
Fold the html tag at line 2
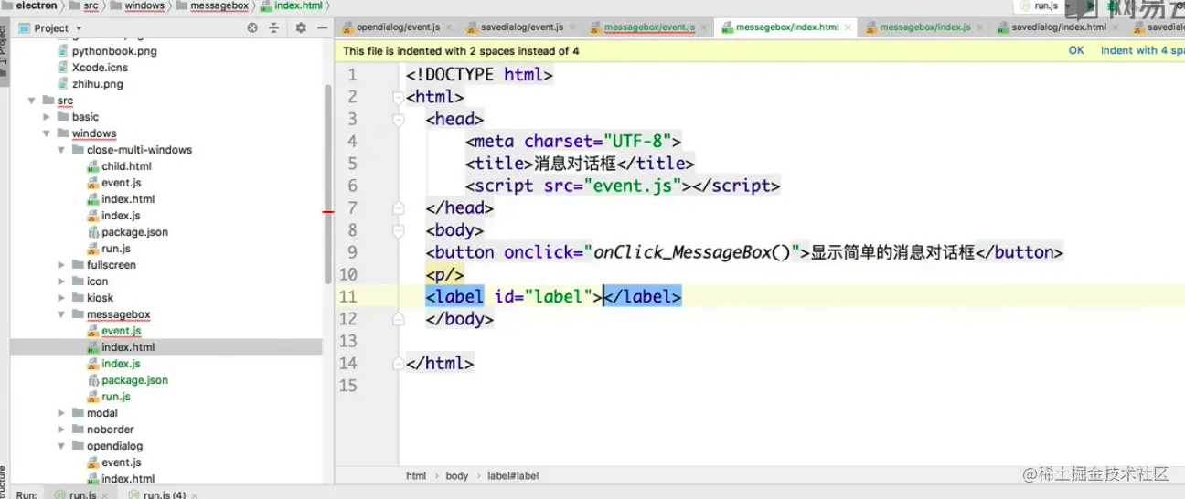coord(398,97)
